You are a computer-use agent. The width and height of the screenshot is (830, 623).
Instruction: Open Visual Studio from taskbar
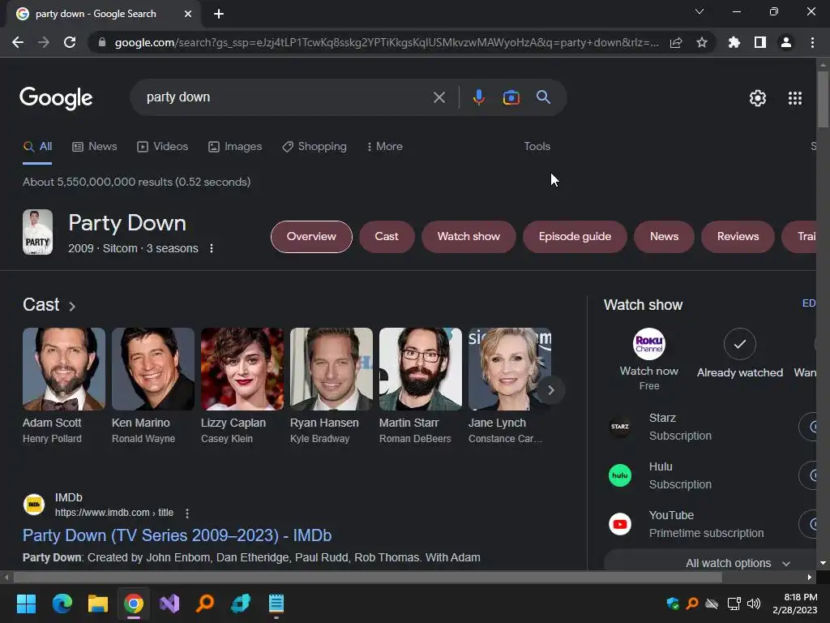coord(169,604)
